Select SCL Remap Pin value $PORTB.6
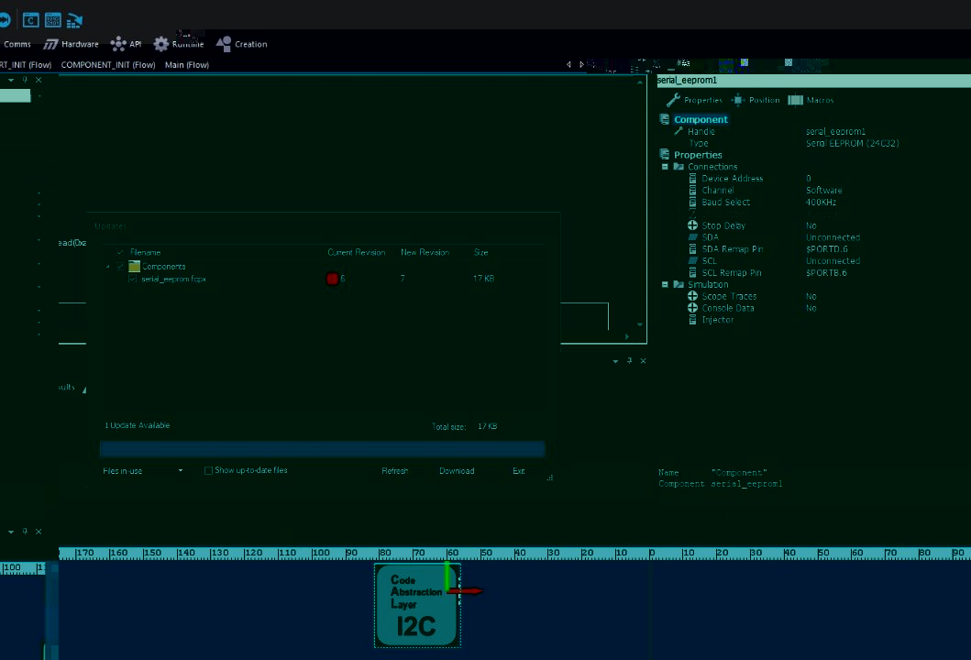The image size is (971, 660). coord(826,272)
